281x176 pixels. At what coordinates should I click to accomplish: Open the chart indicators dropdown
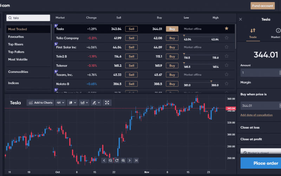84,103
